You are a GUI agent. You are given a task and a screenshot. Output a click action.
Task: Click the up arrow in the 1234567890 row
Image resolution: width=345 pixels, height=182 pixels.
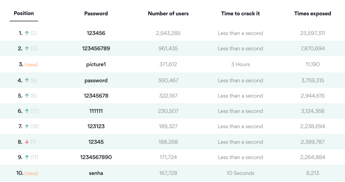coord(27,157)
